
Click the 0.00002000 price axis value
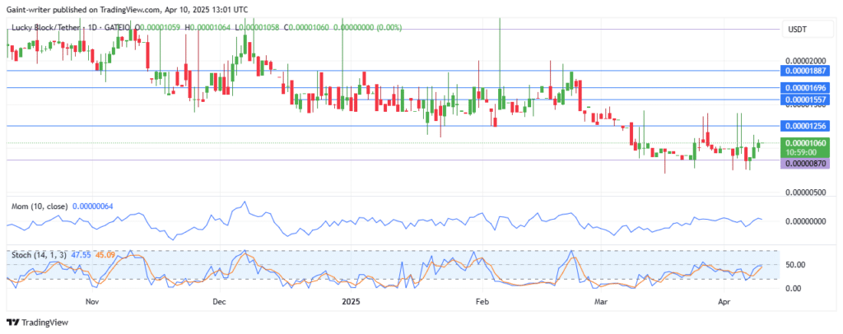click(806, 61)
